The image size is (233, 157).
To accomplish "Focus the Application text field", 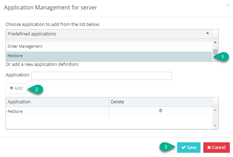I will click(101, 76).
